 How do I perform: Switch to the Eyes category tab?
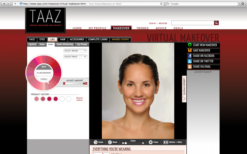tap(42, 39)
